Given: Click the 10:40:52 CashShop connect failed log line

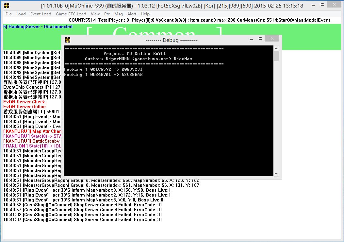Looking at the screenshot, I should 83,205.
